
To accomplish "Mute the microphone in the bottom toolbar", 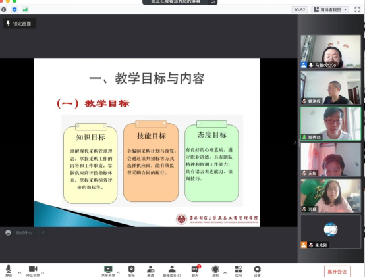I will [x=9, y=270].
